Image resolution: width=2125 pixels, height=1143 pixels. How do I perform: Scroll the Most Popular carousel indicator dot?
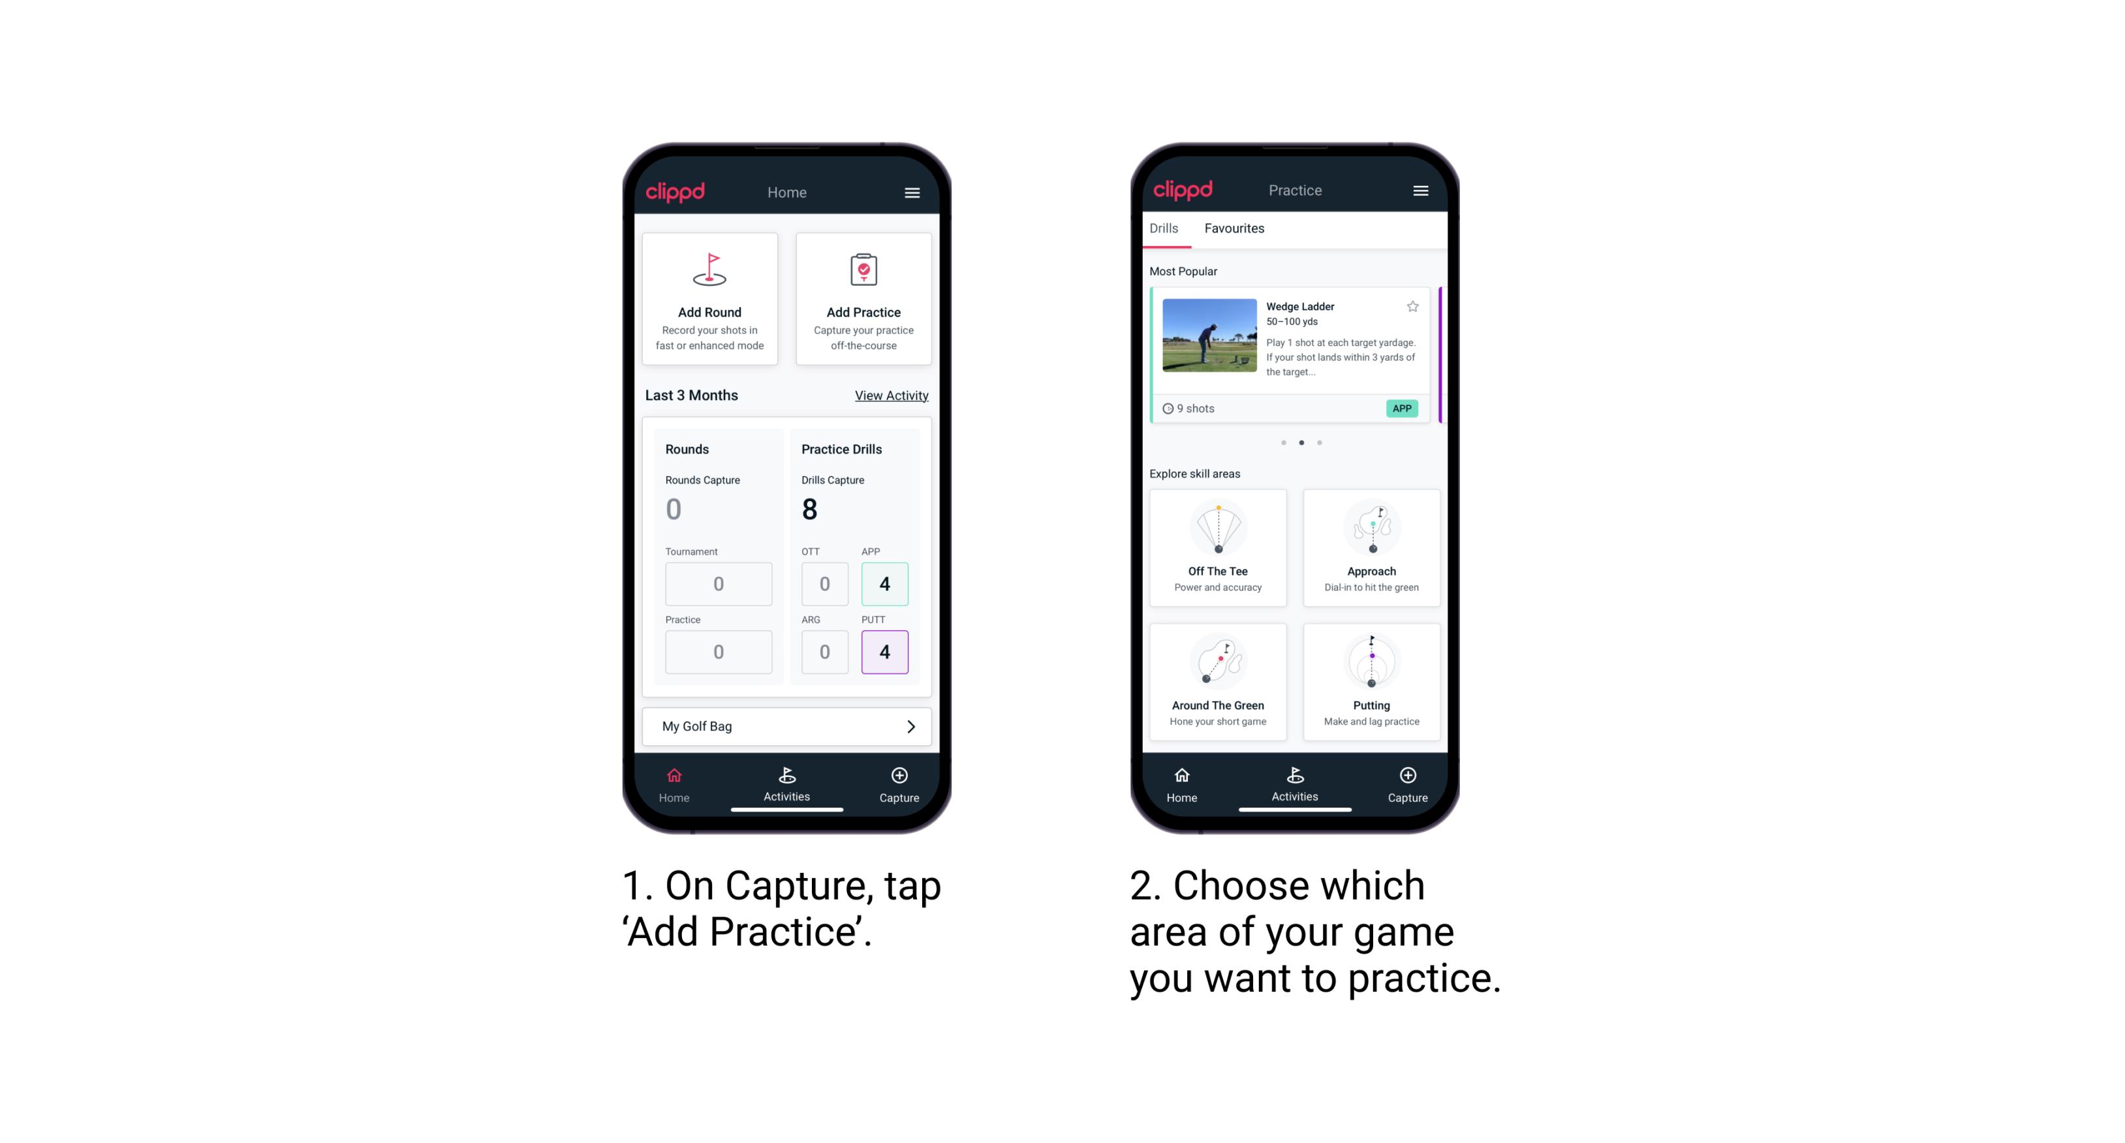(1301, 442)
